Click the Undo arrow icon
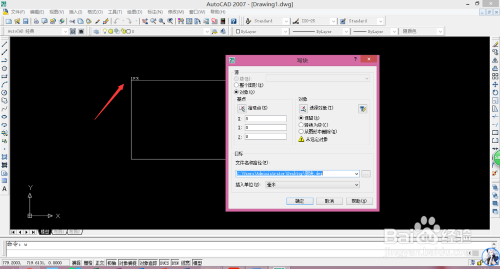This screenshot has height=269, width=500. click(116, 21)
